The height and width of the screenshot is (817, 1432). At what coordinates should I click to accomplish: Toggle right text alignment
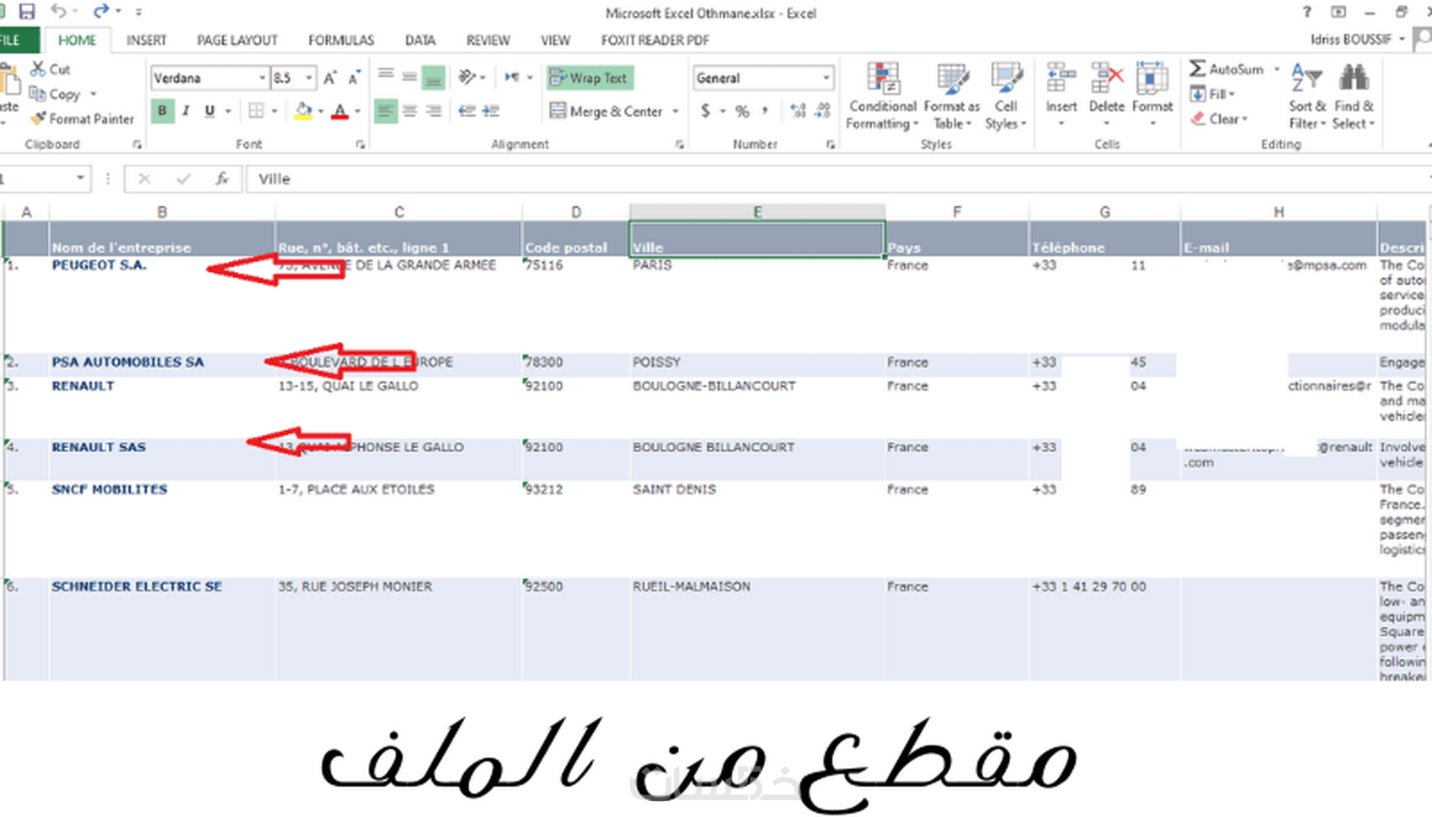(434, 111)
